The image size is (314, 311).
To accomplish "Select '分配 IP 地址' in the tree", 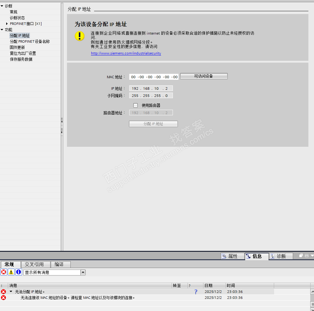I will coord(20,36).
